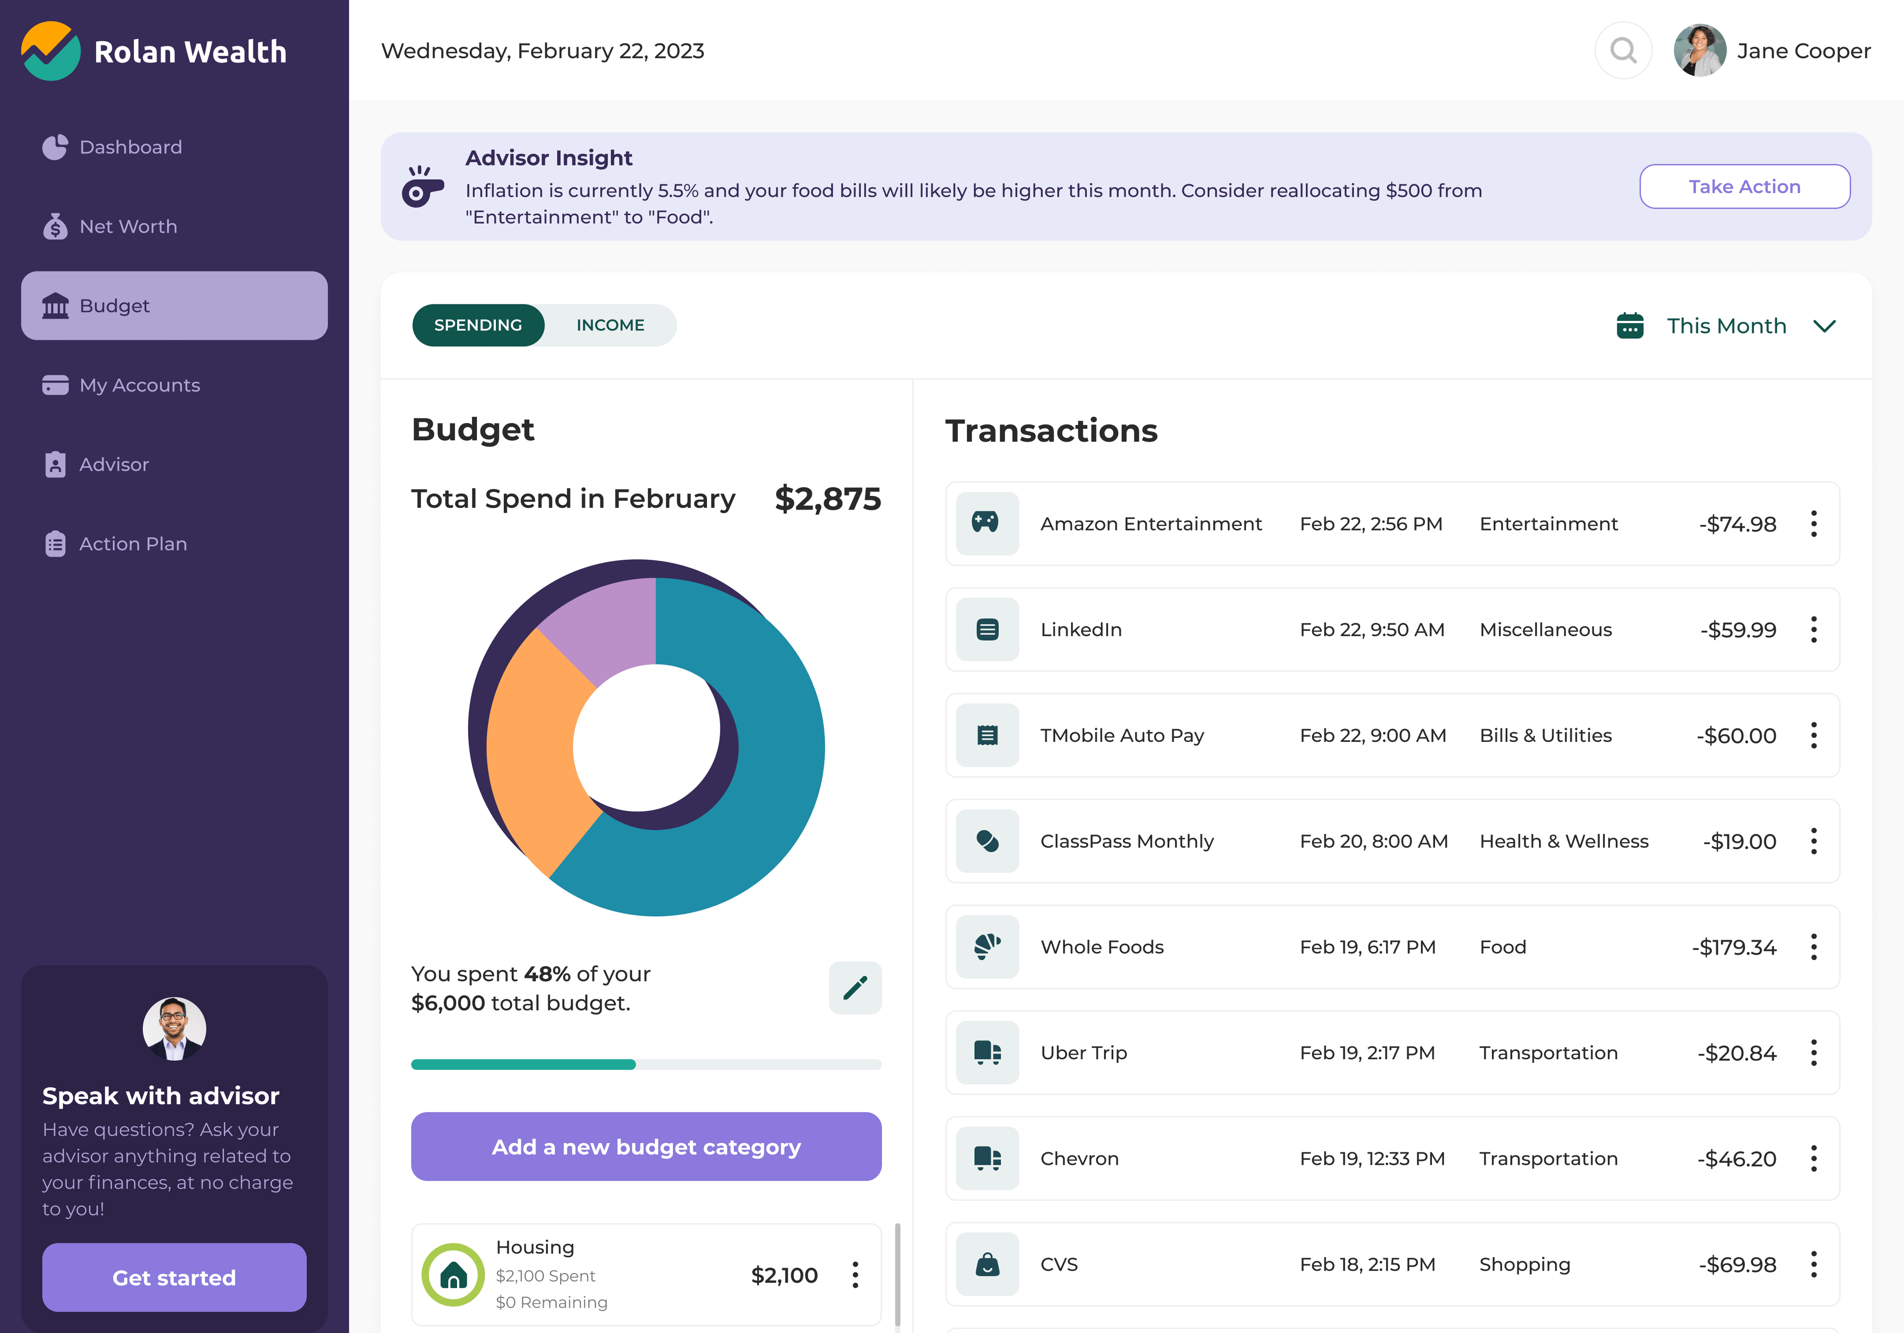The width and height of the screenshot is (1904, 1333).
Task: Open My Accounts in the sidebar
Action: coord(174,385)
